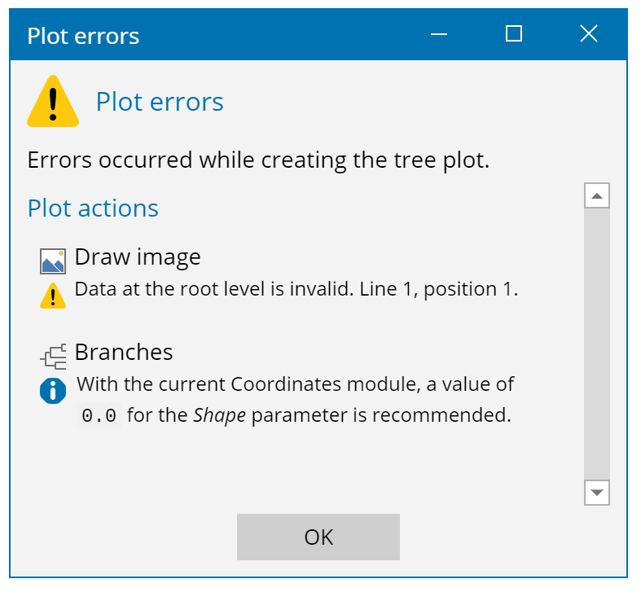Click the blue Plot errors heading
This screenshot has width=641, height=592.
(160, 102)
